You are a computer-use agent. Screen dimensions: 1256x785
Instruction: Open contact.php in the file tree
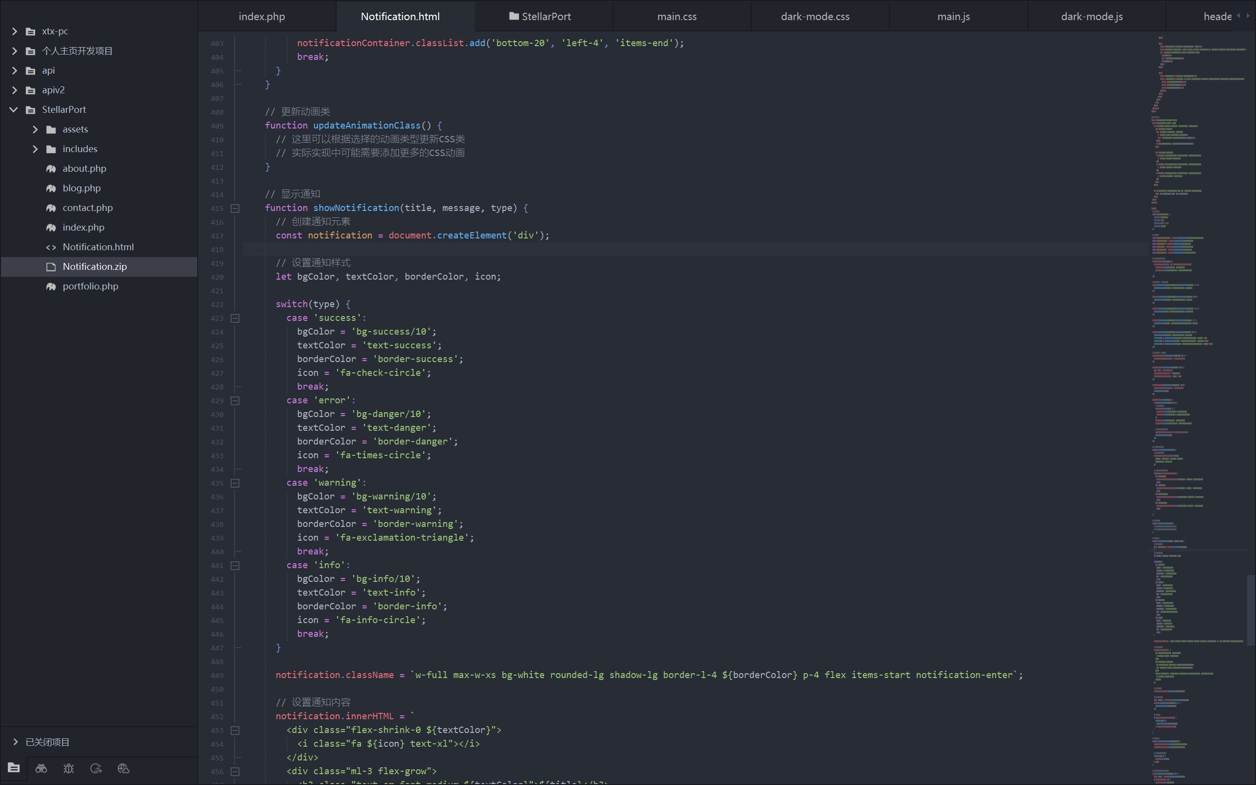pyautogui.click(x=99, y=208)
